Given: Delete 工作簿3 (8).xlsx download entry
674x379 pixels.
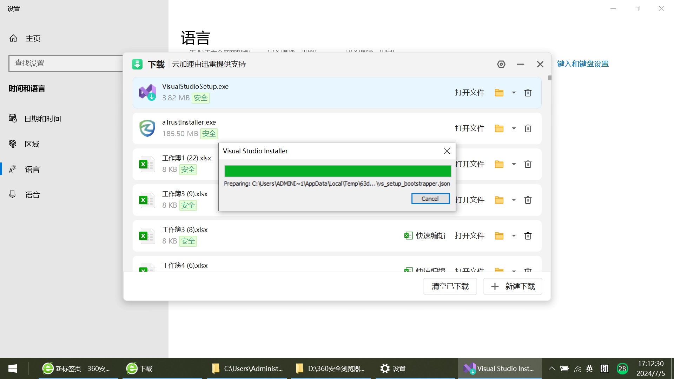Looking at the screenshot, I should [x=528, y=236].
